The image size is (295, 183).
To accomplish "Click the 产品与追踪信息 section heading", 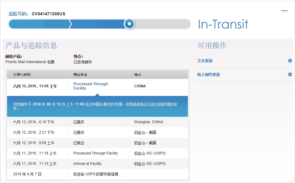I will 31,45.
